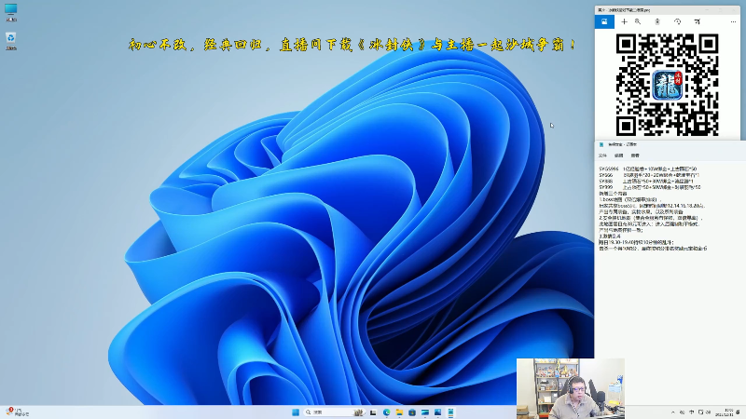Open Task View from the taskbar
The height and width of the screenshot is (419, 746).
[374, 412]
